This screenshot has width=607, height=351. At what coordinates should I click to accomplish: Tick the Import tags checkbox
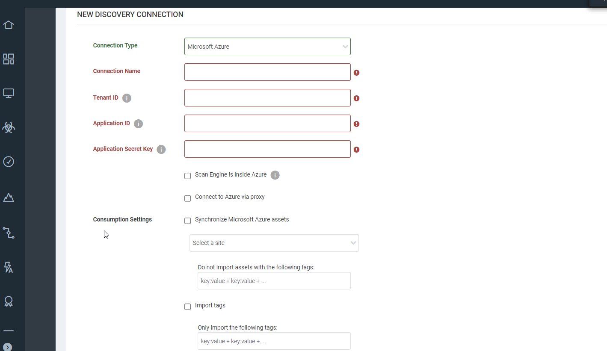click(x=187, y=307)
